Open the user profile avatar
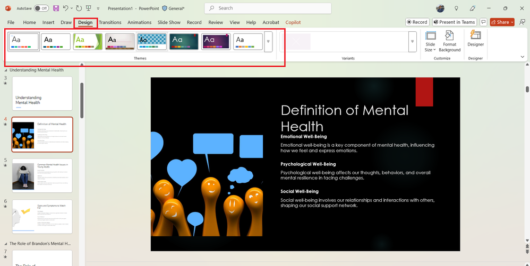This screenshot has width=530, height=266. 440,8
